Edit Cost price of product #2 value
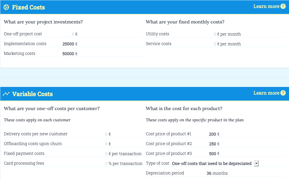Screen dimensions: 289x181 [x=212, y=144]
